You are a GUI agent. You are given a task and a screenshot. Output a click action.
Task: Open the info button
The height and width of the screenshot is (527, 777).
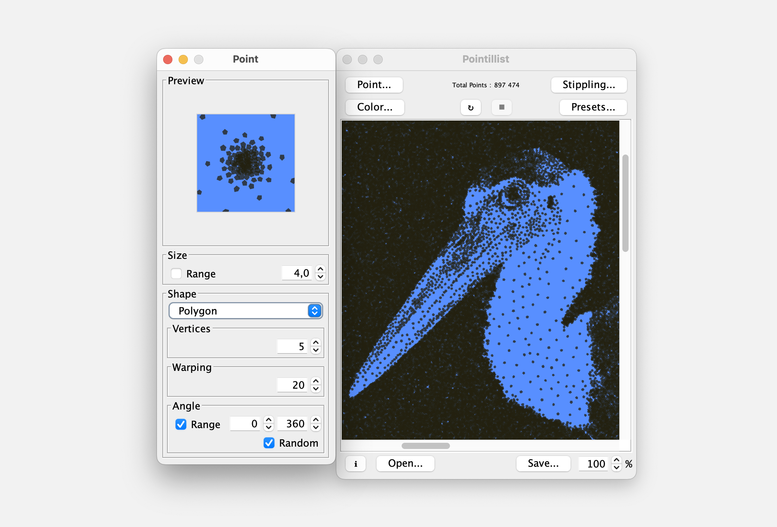click(356, 464)
